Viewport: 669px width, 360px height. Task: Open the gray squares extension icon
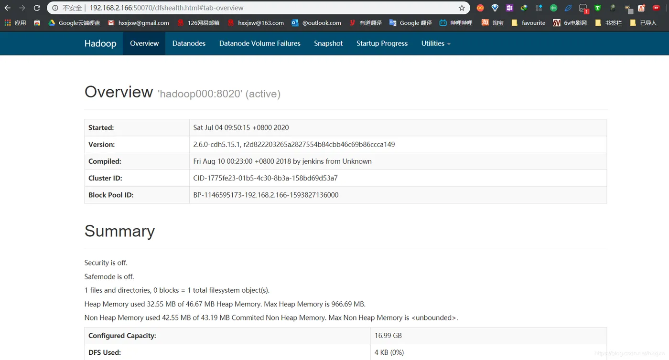click(539, 8)
